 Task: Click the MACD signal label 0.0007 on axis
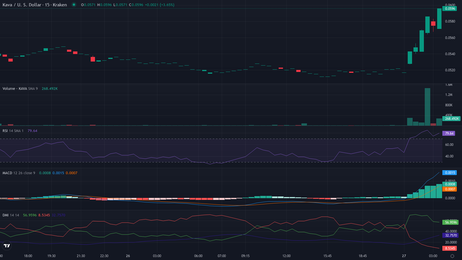click(x=450, y=189)
